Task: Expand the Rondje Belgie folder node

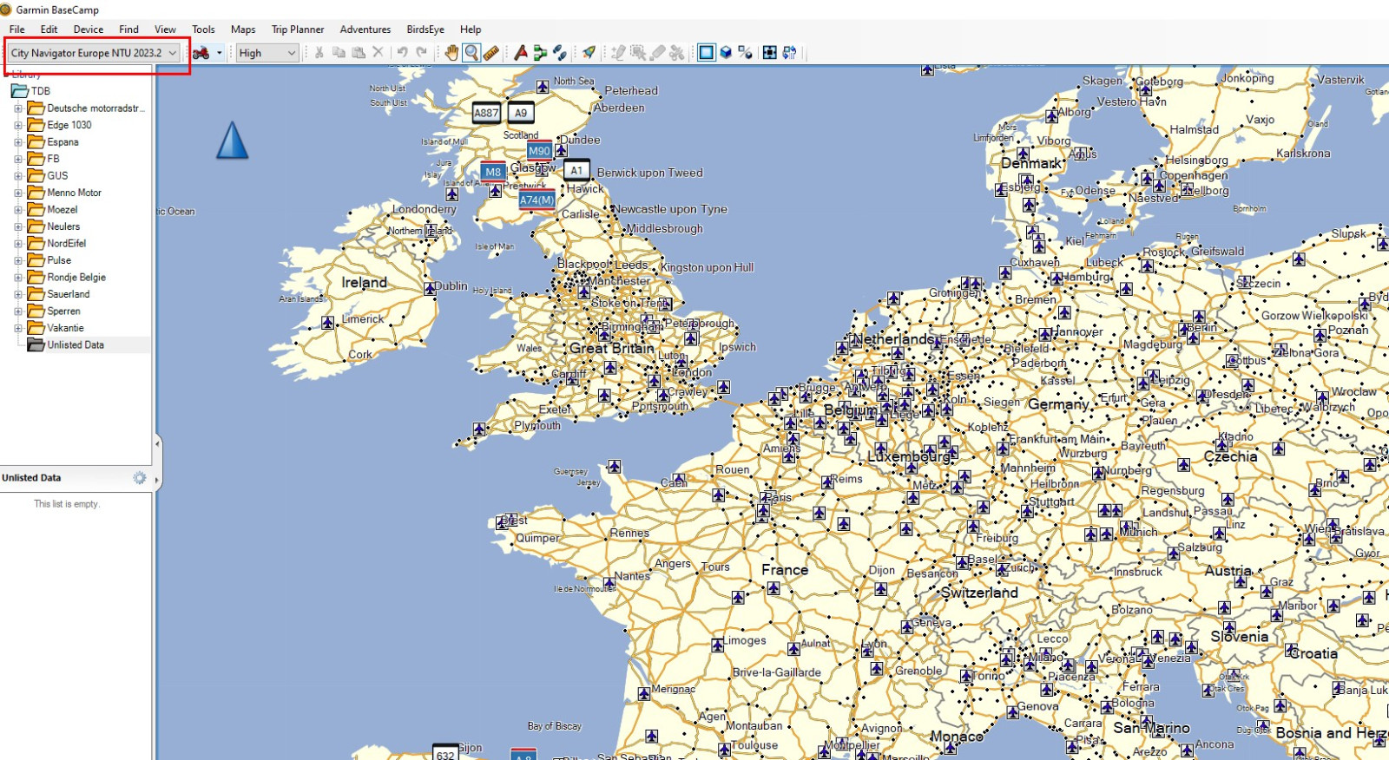Action: [x=18, y=278]
